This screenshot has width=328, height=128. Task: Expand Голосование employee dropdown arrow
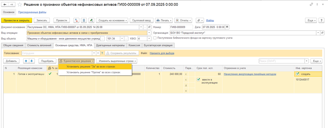pos(94,53)
